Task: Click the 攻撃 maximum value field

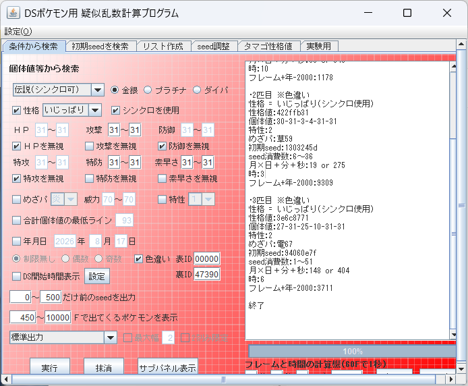Action: (x=135, y=130)
